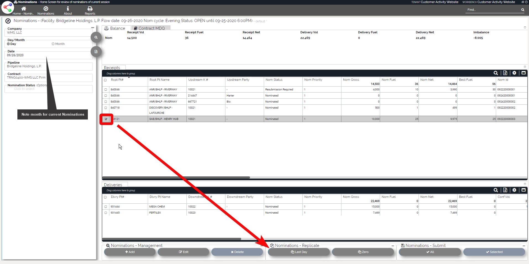Open the Nomination Status dropdown
This screenshot has height=264, width=529.
[x=48, y=89]
